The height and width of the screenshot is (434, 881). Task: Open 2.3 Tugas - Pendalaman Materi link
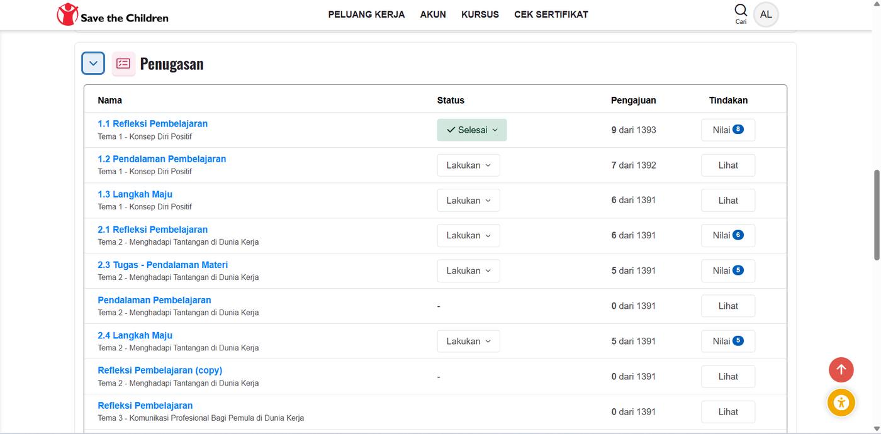coord(163,265)
